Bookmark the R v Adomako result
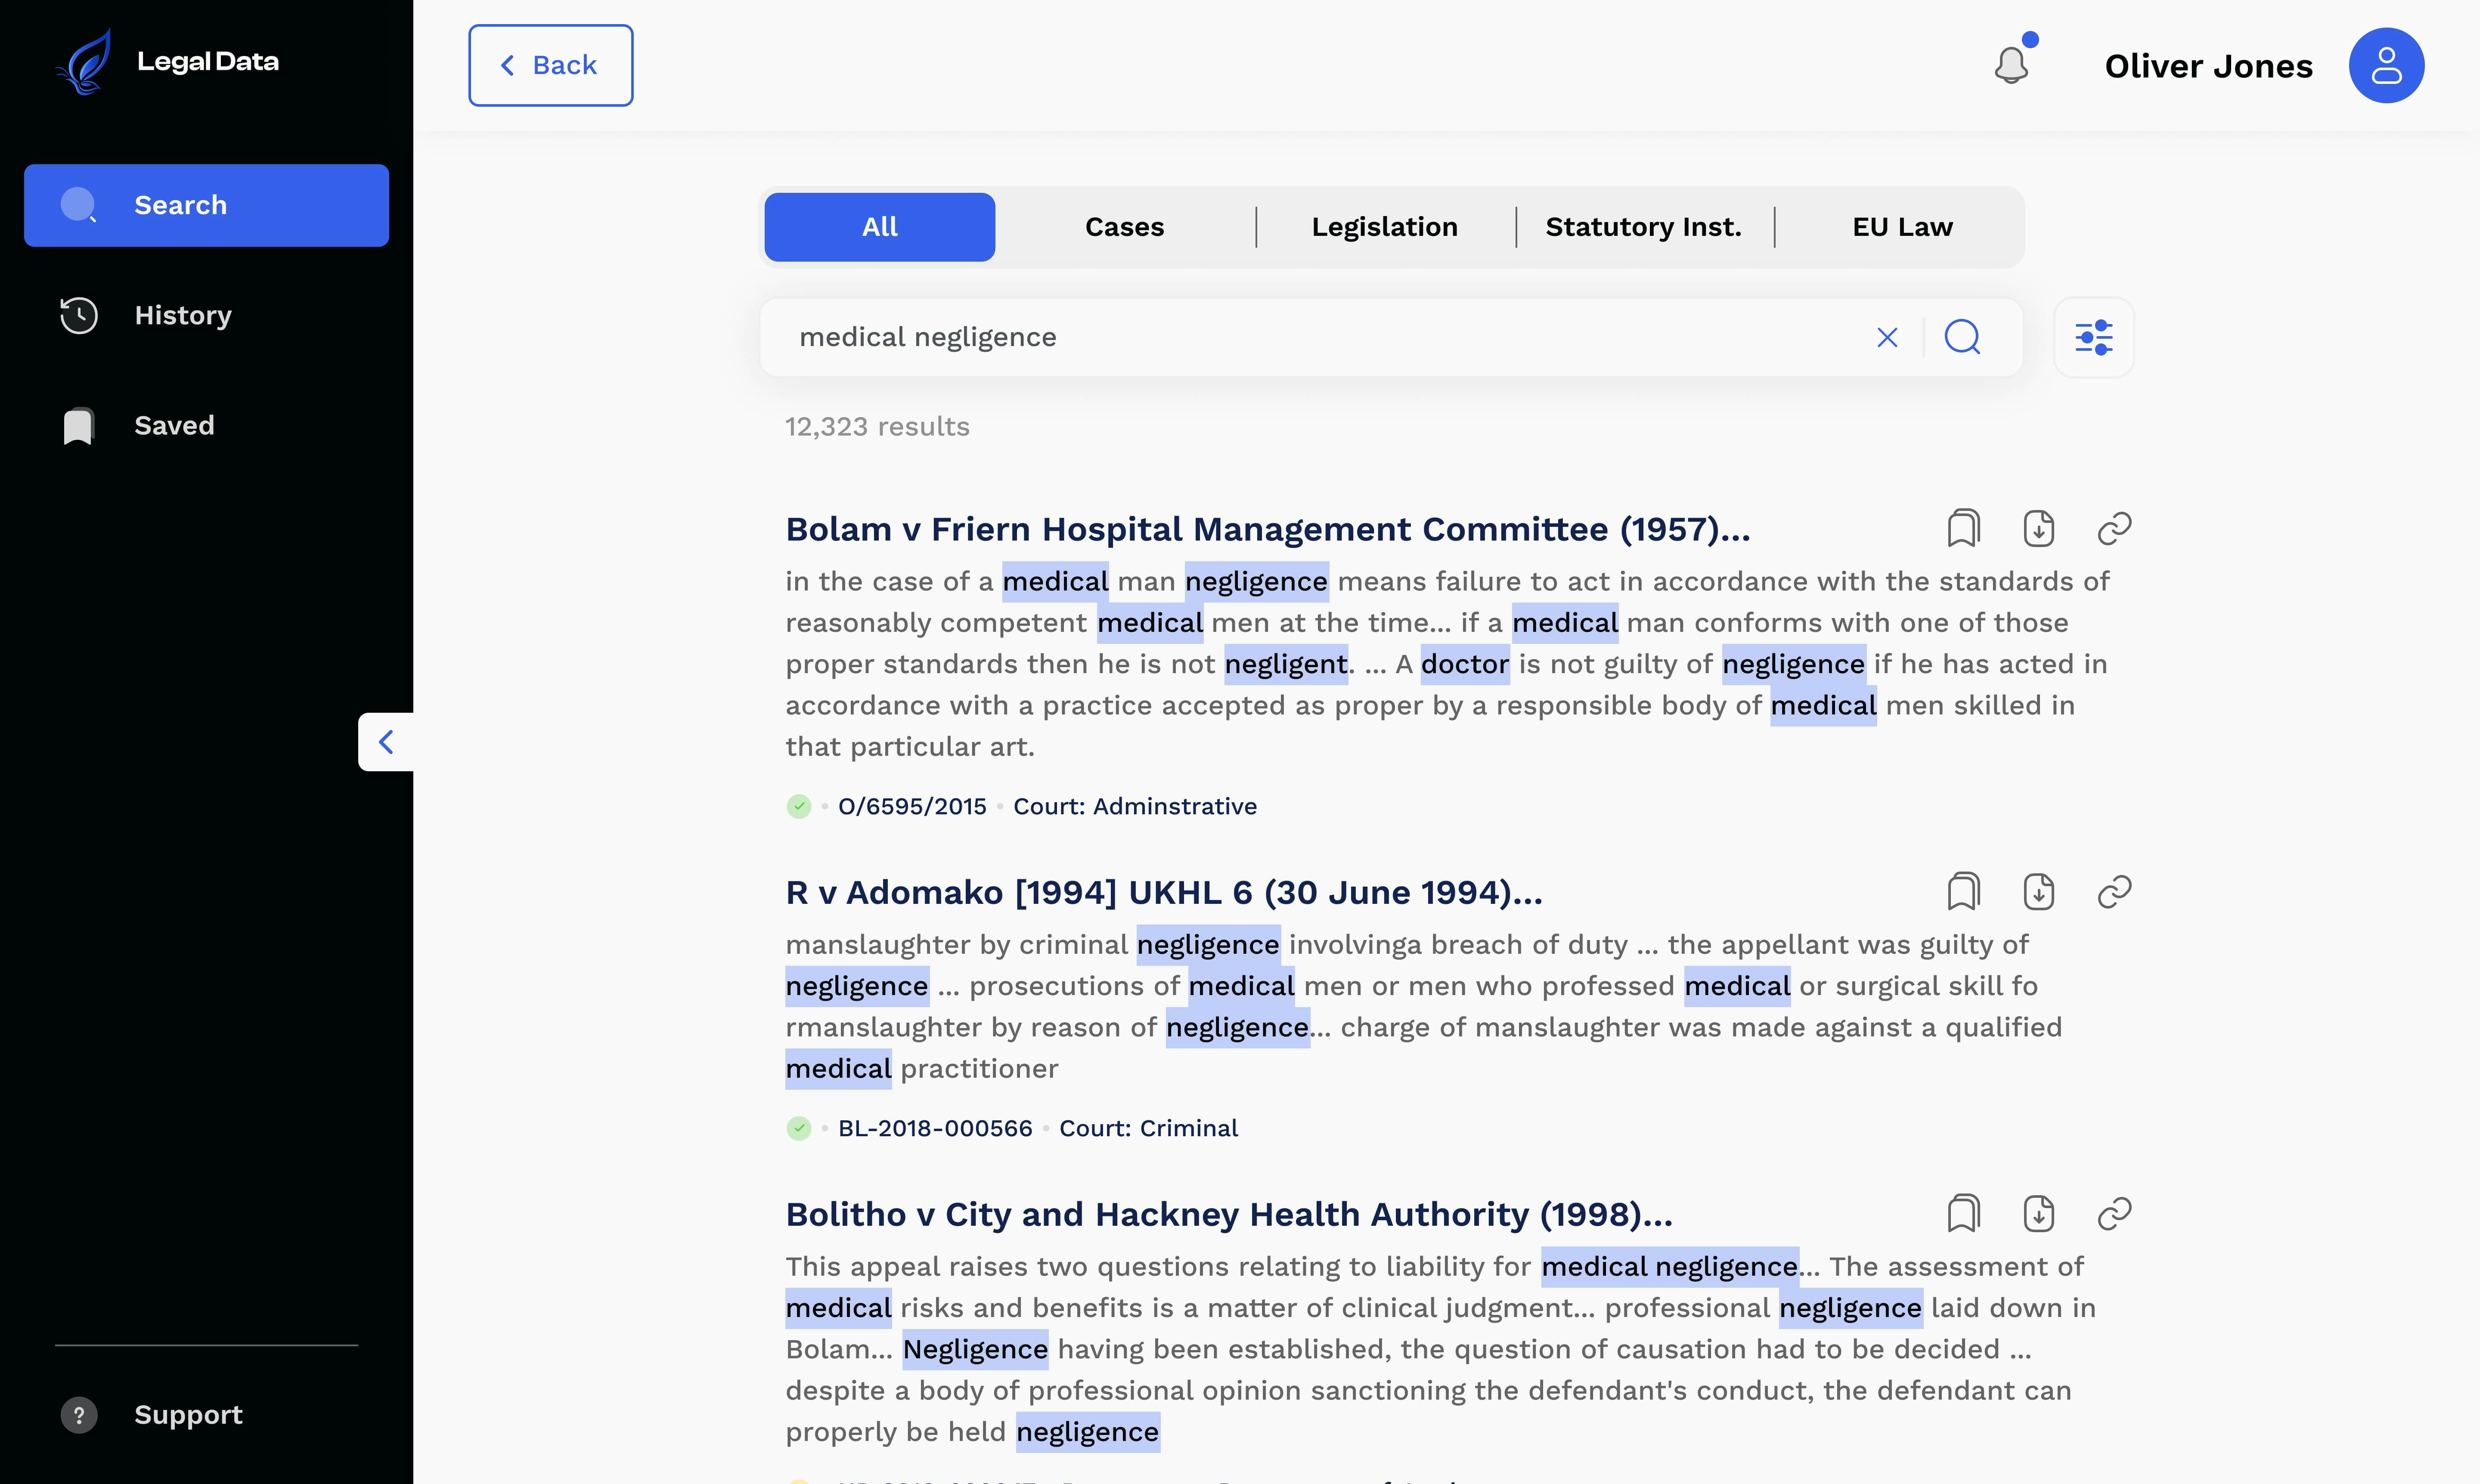 click(1963, 891)
